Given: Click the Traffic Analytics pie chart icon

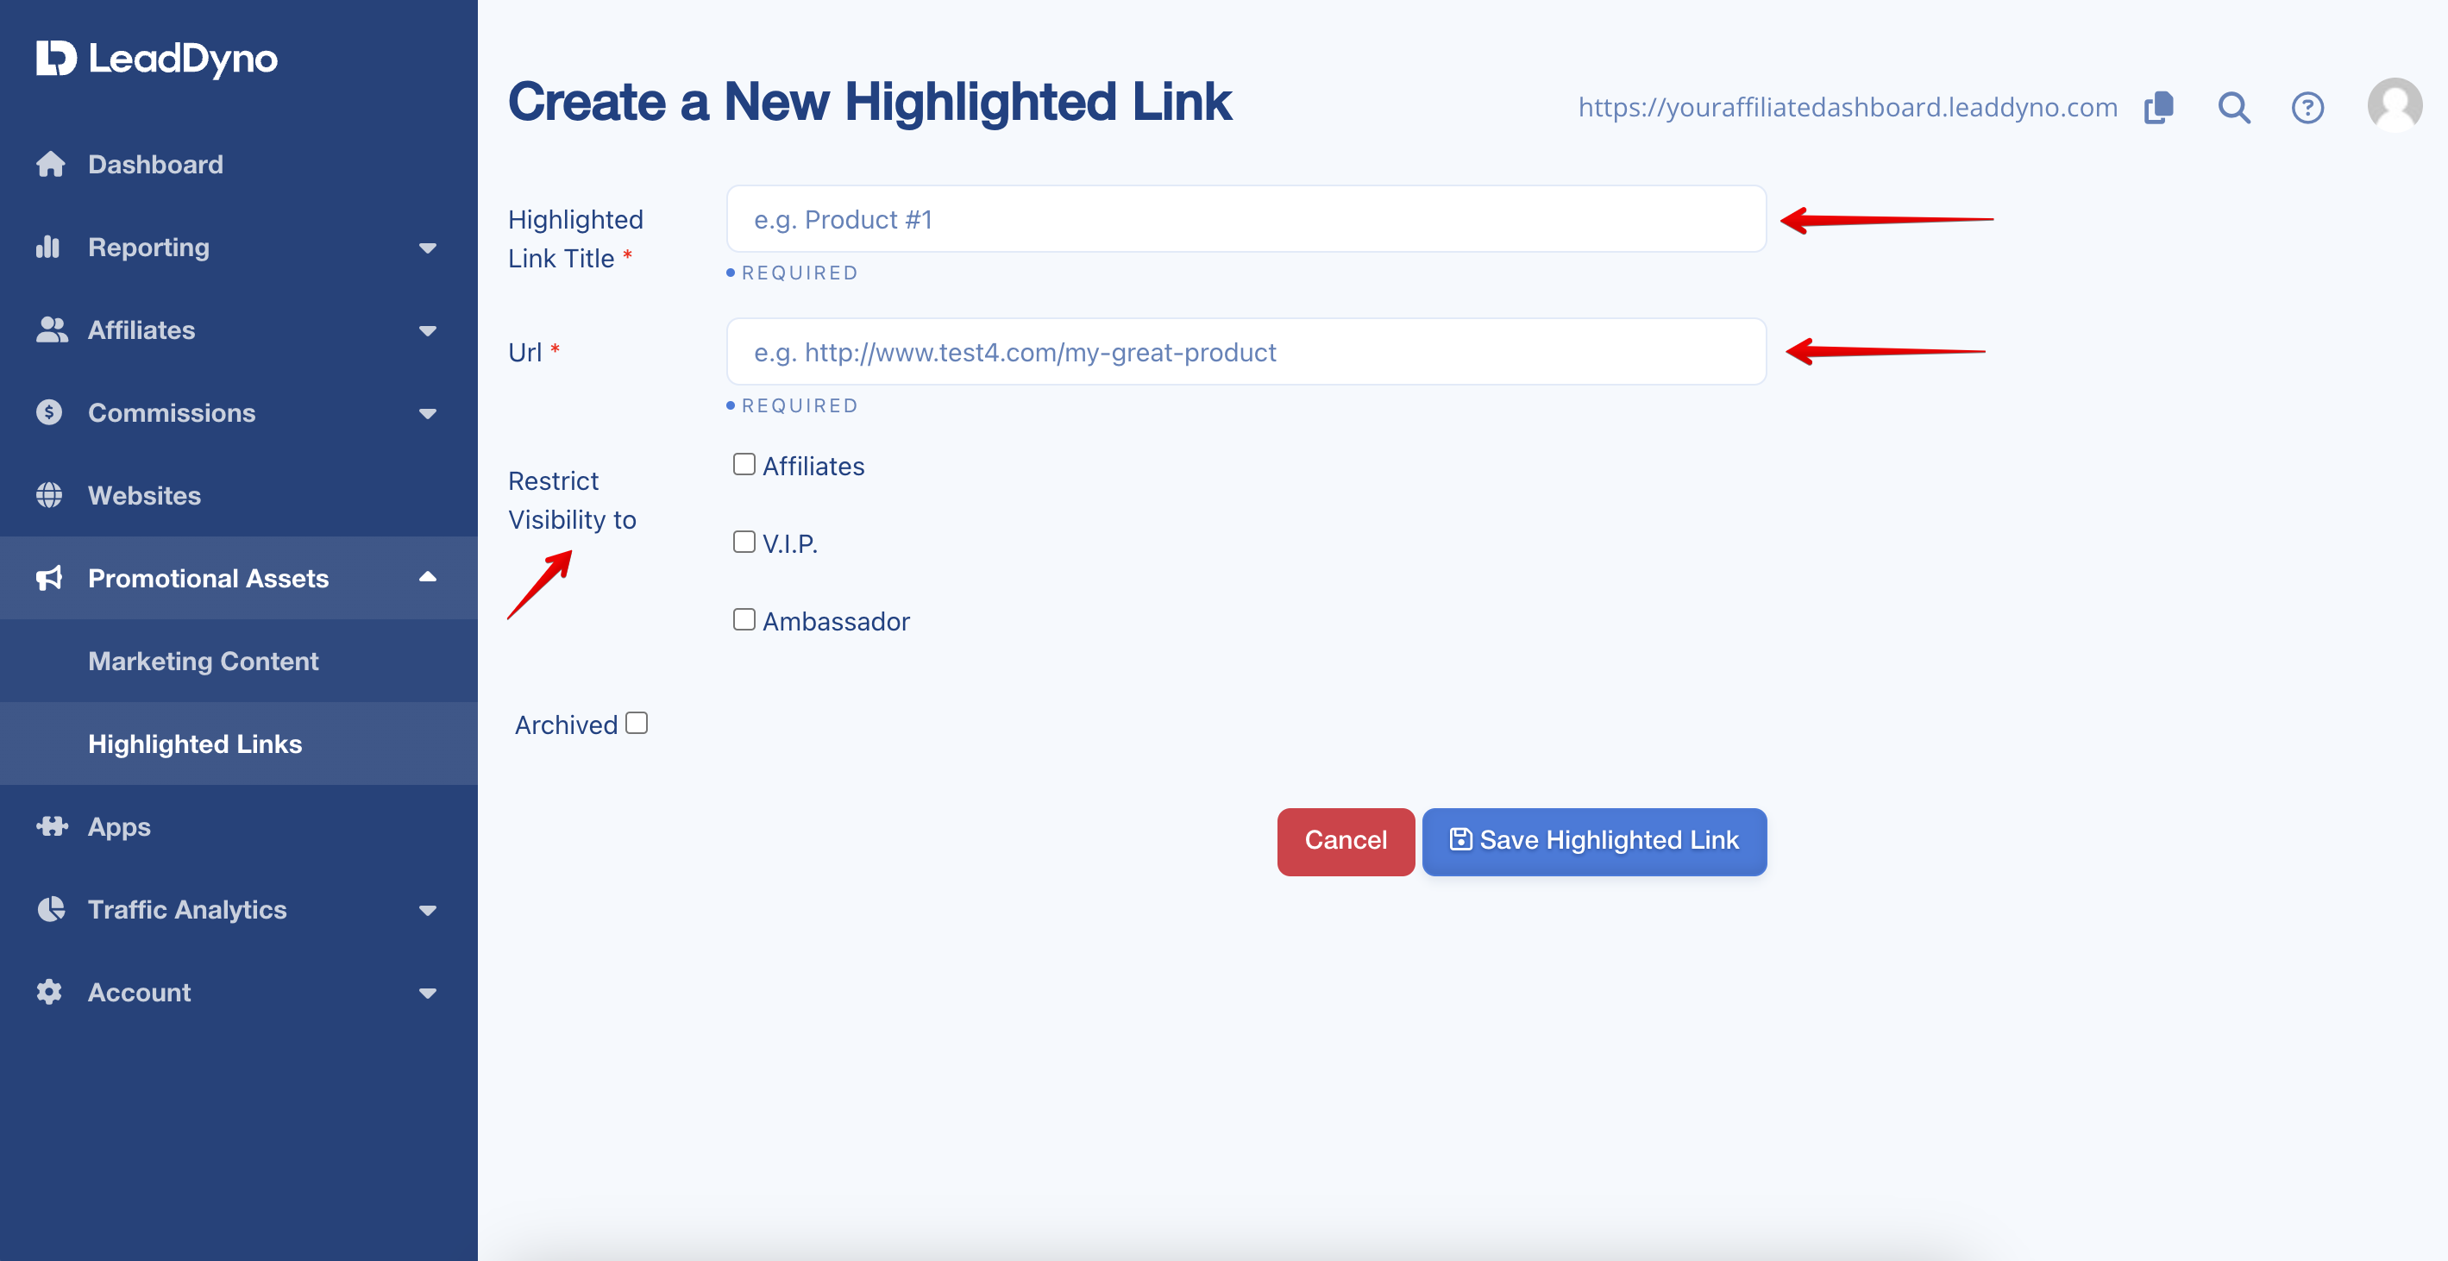Looking at the screenshot, I should coord(50,909).
